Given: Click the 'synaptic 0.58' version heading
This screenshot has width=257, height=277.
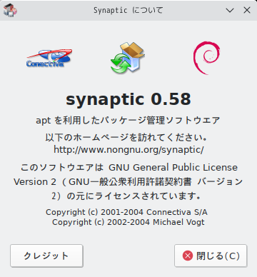Looking at the screenshot, I should tap(128, 99).
